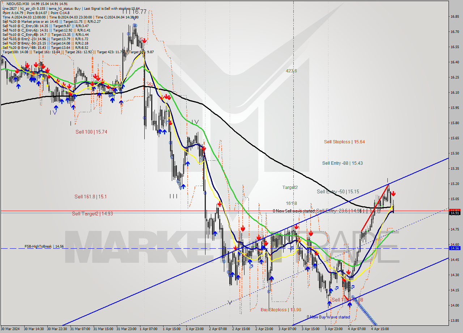The width and height of the screenshot is (463, 333).
Task: Click the '30 Mar 2024' time axis label
Action: 10,329
